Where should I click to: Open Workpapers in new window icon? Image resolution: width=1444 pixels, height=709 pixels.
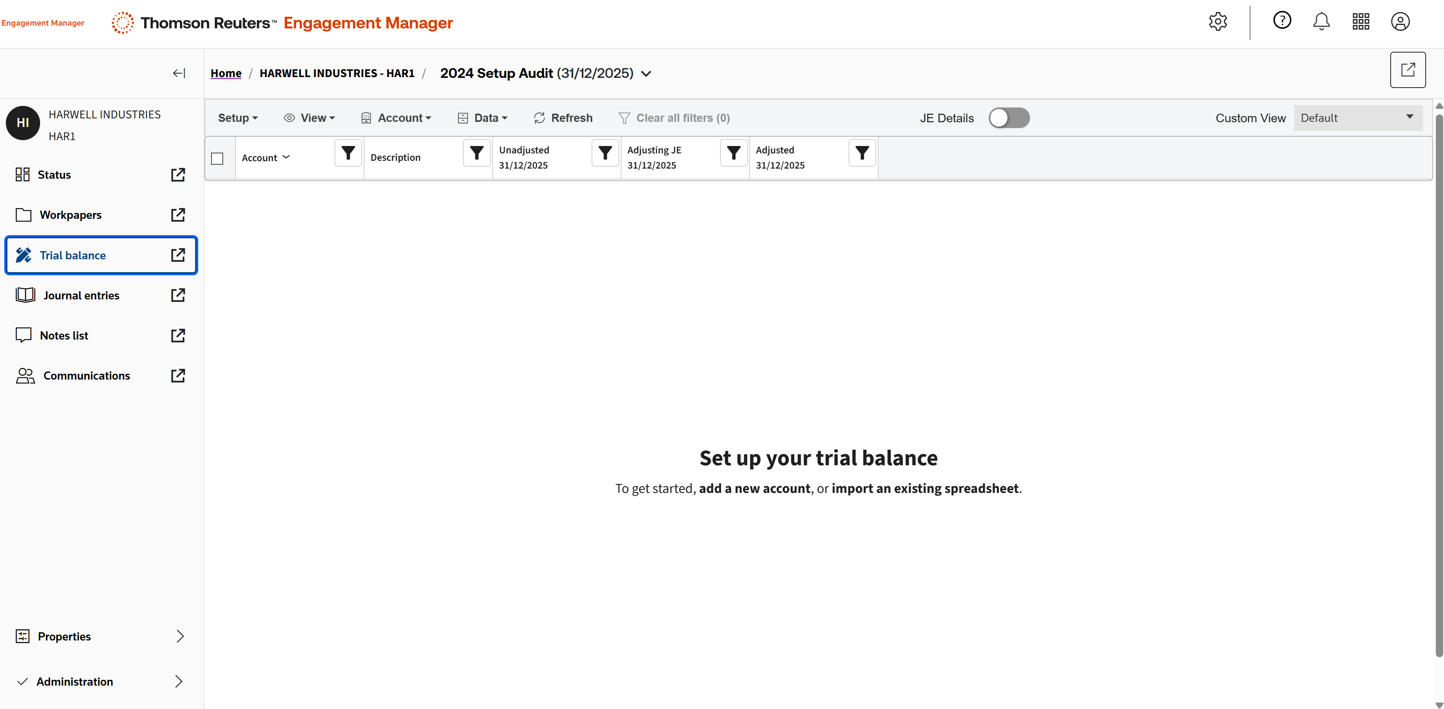(178, 215)
